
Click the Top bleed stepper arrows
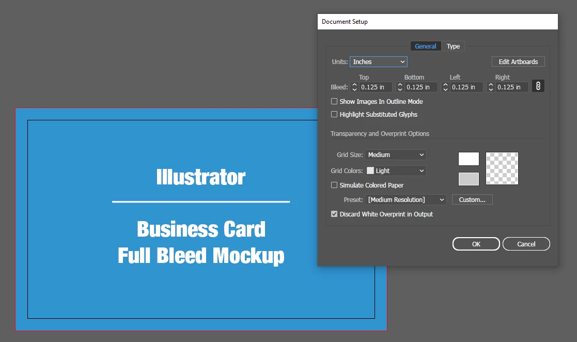click(354, 87)
